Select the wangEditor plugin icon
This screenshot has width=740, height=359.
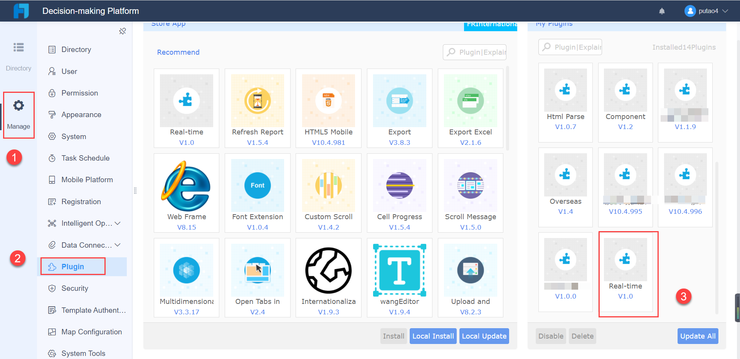point(399,270)
